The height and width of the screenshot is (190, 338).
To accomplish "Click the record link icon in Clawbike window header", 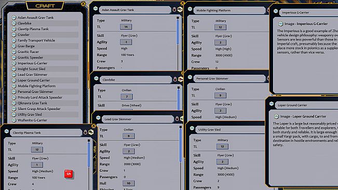I will click(96, 78).
